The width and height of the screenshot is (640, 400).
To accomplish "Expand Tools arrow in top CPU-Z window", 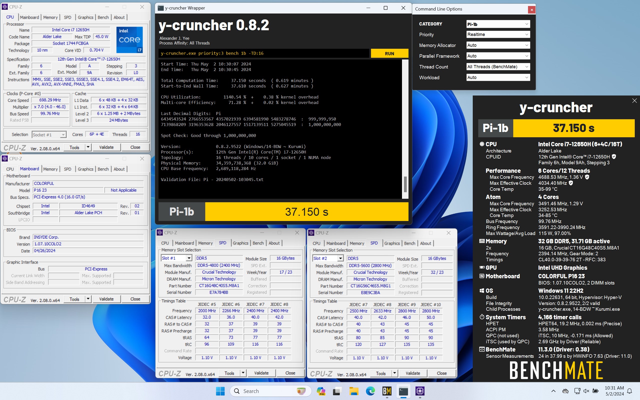I will pos(88,147).
